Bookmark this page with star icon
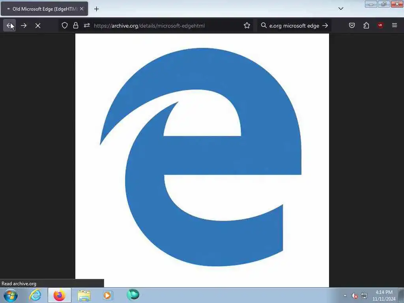This screenshot has height=303, width=404. coord(247,26)
